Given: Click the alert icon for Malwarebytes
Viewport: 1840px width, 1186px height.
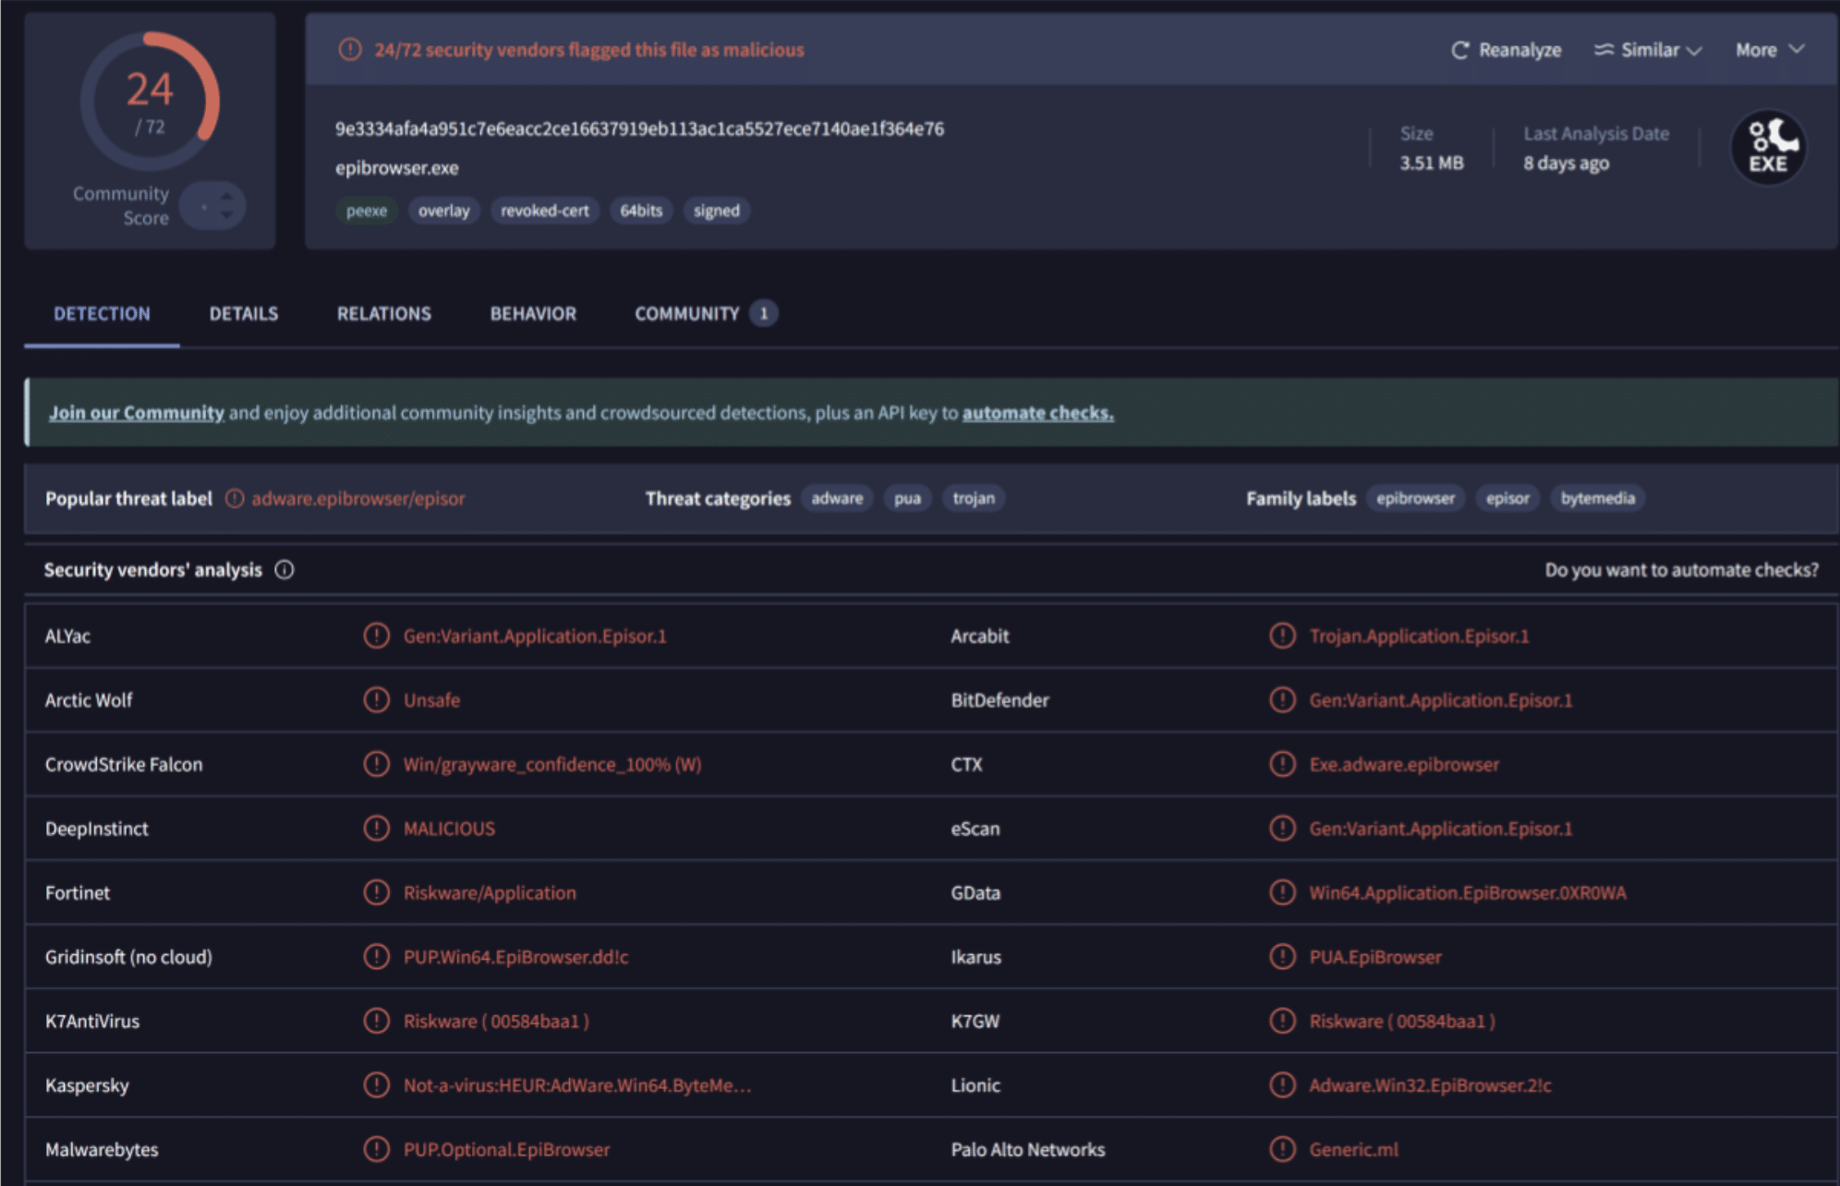Looking at the screenshot, I should point(376,1149).
